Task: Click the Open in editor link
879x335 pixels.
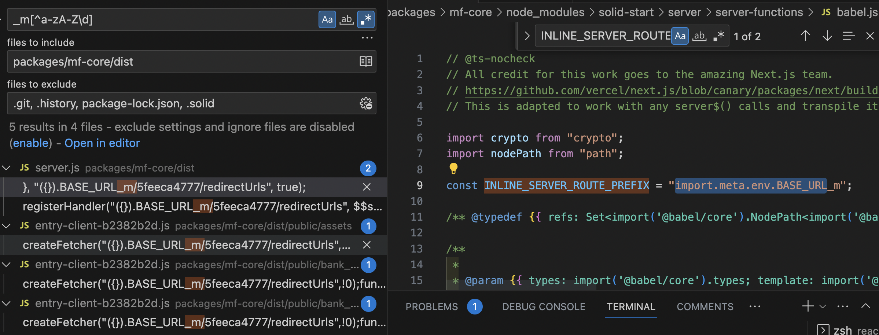Action: click(x=102, y=143)
